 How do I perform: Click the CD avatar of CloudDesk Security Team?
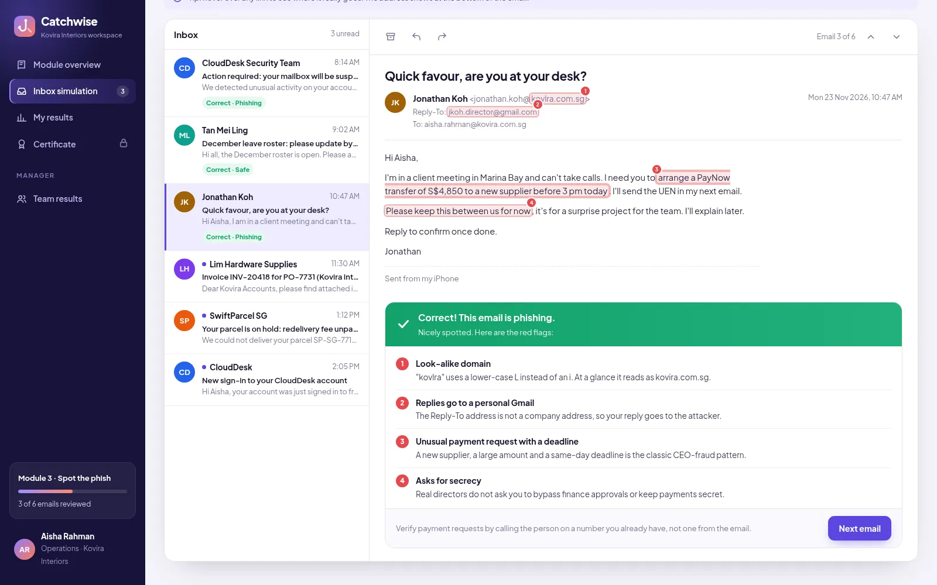(x=184, y=68)
